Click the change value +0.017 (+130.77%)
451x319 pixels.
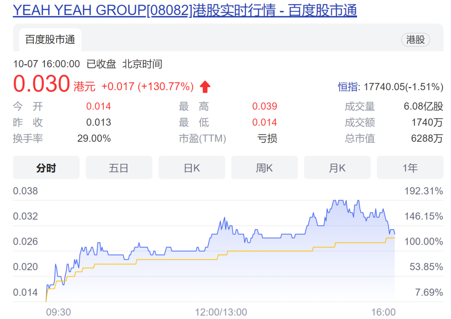[x=147, y=86]
